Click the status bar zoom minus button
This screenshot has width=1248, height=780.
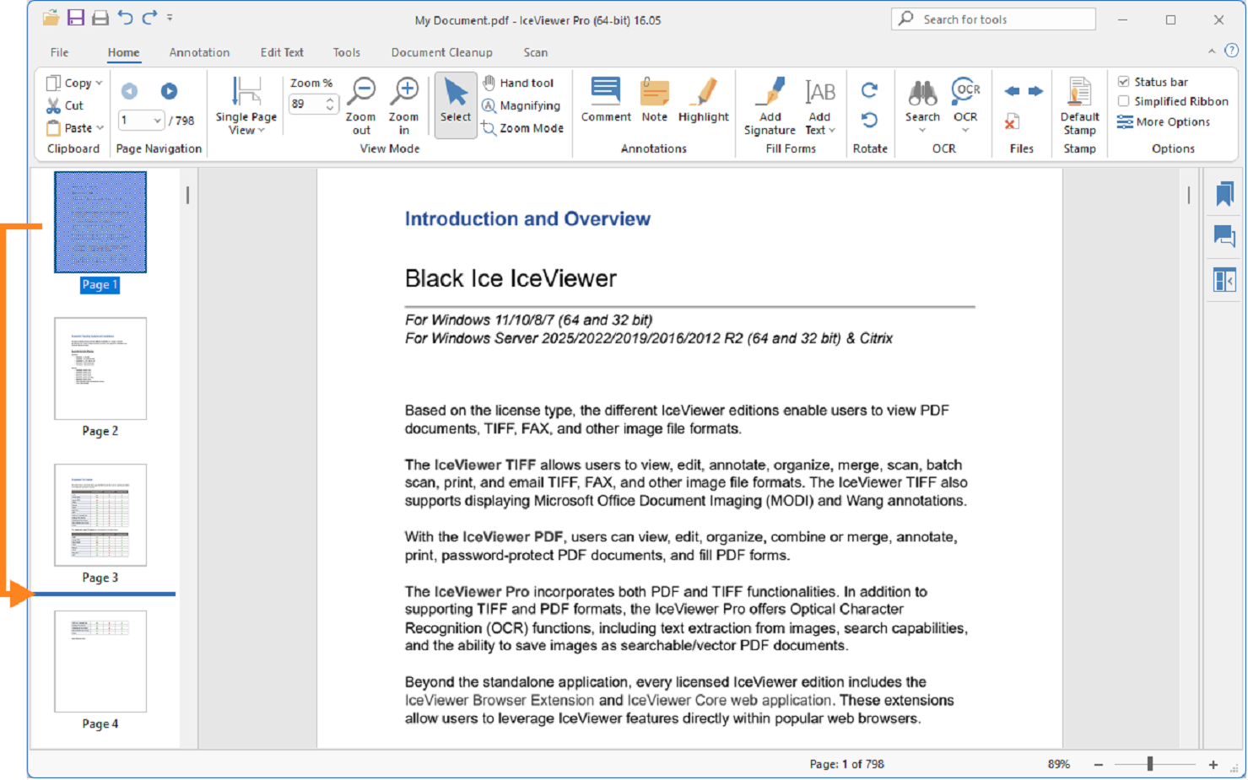tap(1099, 765)
